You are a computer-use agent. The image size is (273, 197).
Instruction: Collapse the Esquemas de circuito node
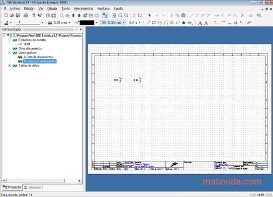(10, 40)
